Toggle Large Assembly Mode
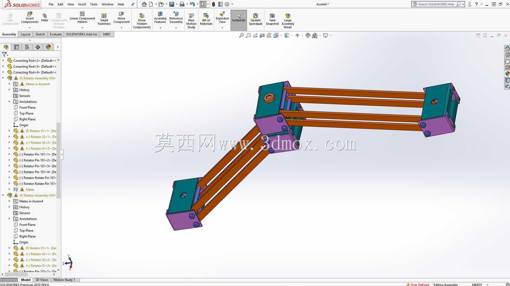This screenshot has width=510, height=286. click(288, 21)
